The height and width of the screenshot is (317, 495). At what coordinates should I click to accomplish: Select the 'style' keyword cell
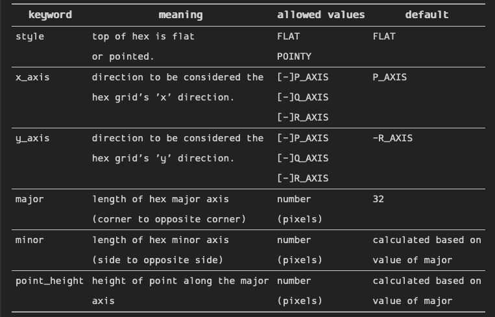click(30, 36)
